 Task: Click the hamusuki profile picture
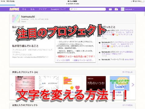click(16, 18)
